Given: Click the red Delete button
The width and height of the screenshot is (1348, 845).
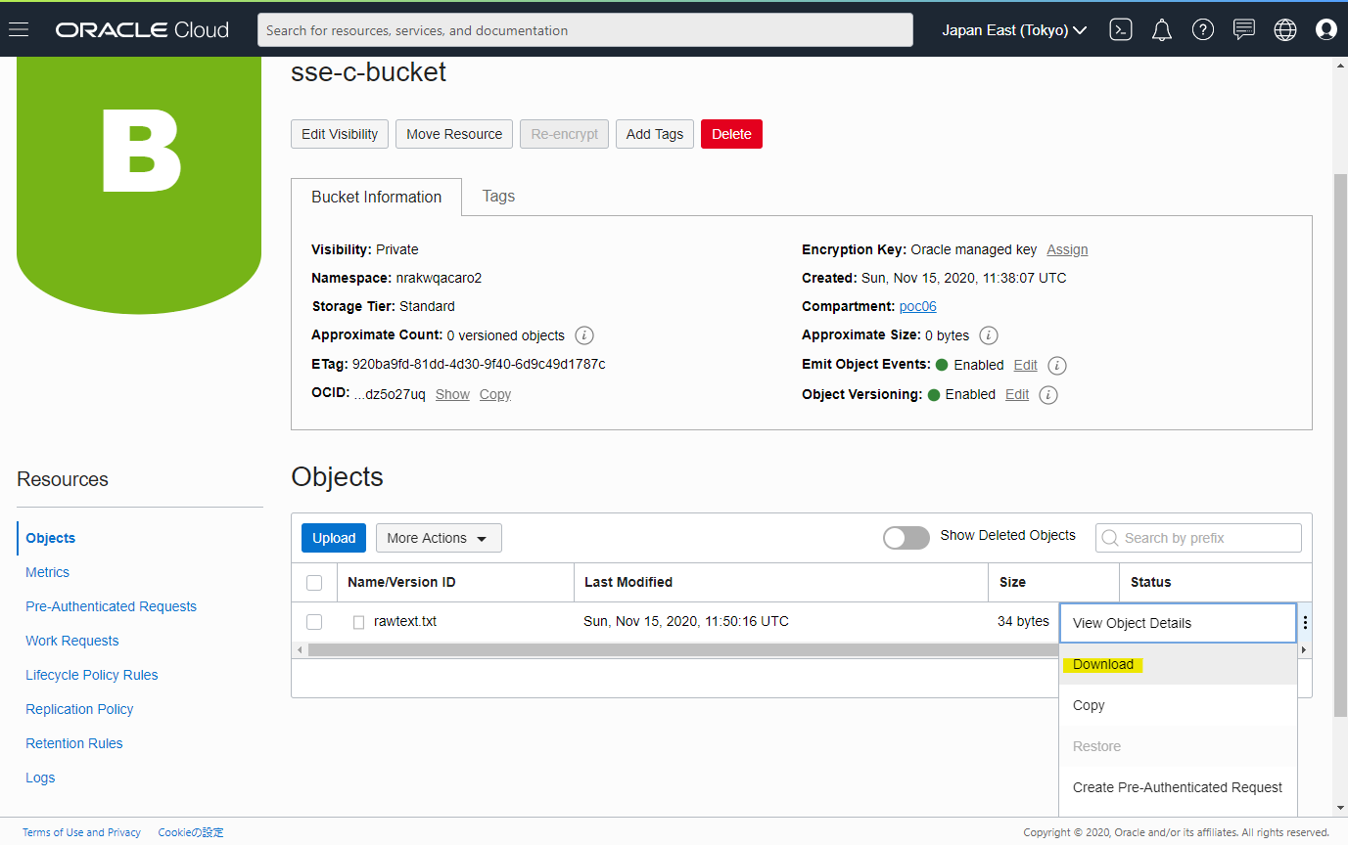Looking at the screenshot, I should coord(731,134).
